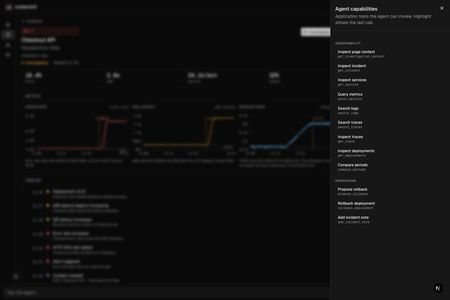Click the blurred Checkout API incident title
This screenshot has height=300, width=450.
pos(38,40)
